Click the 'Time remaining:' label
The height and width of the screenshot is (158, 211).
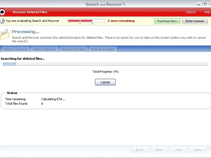click(x=16, y=99)
